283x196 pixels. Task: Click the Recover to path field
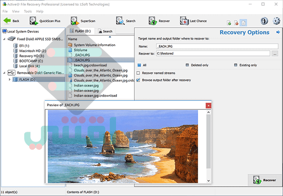click(213, 54)
